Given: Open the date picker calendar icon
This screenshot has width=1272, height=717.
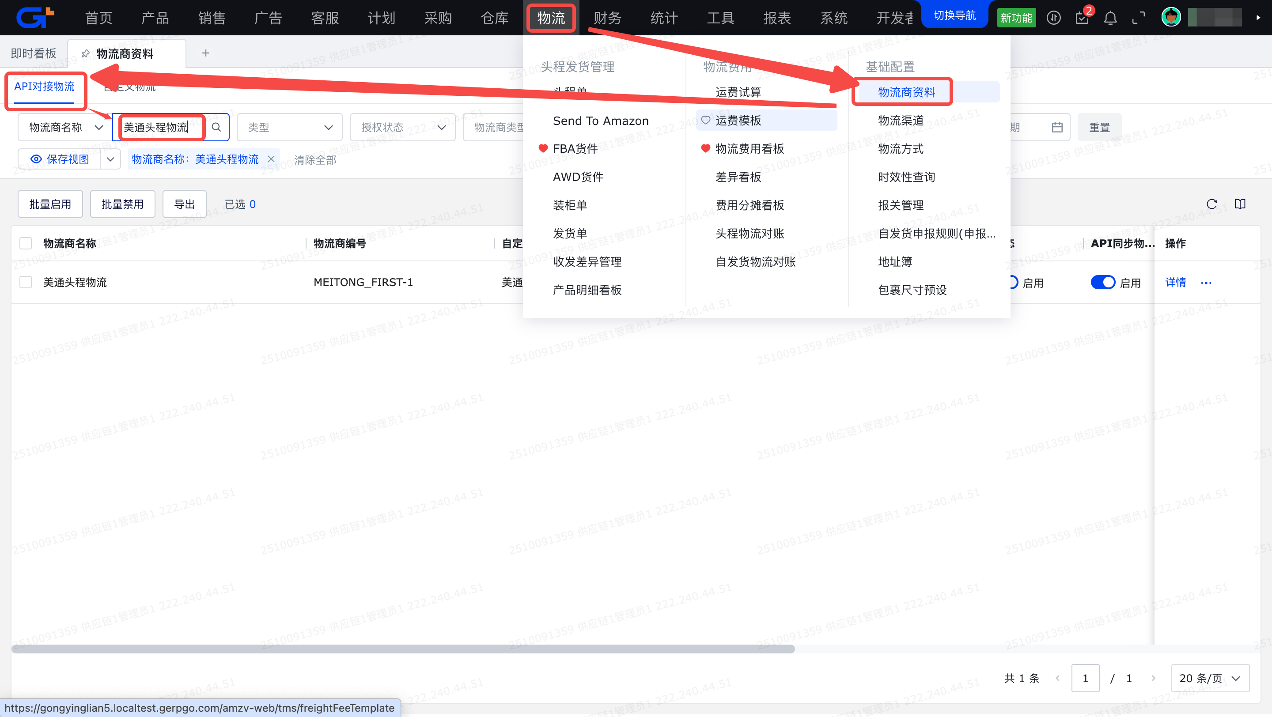Looking at the screenshot, I should pyautogui.click(x=1057, y=127).
